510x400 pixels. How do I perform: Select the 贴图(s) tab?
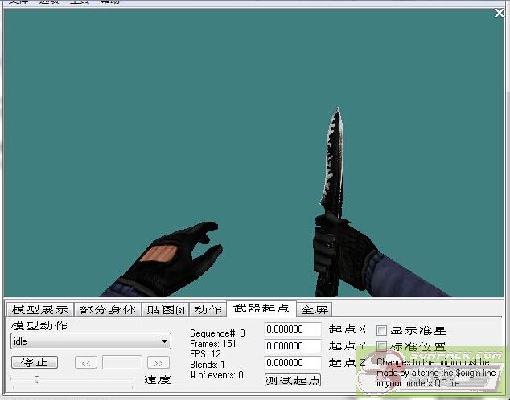(x=166, y=309)
